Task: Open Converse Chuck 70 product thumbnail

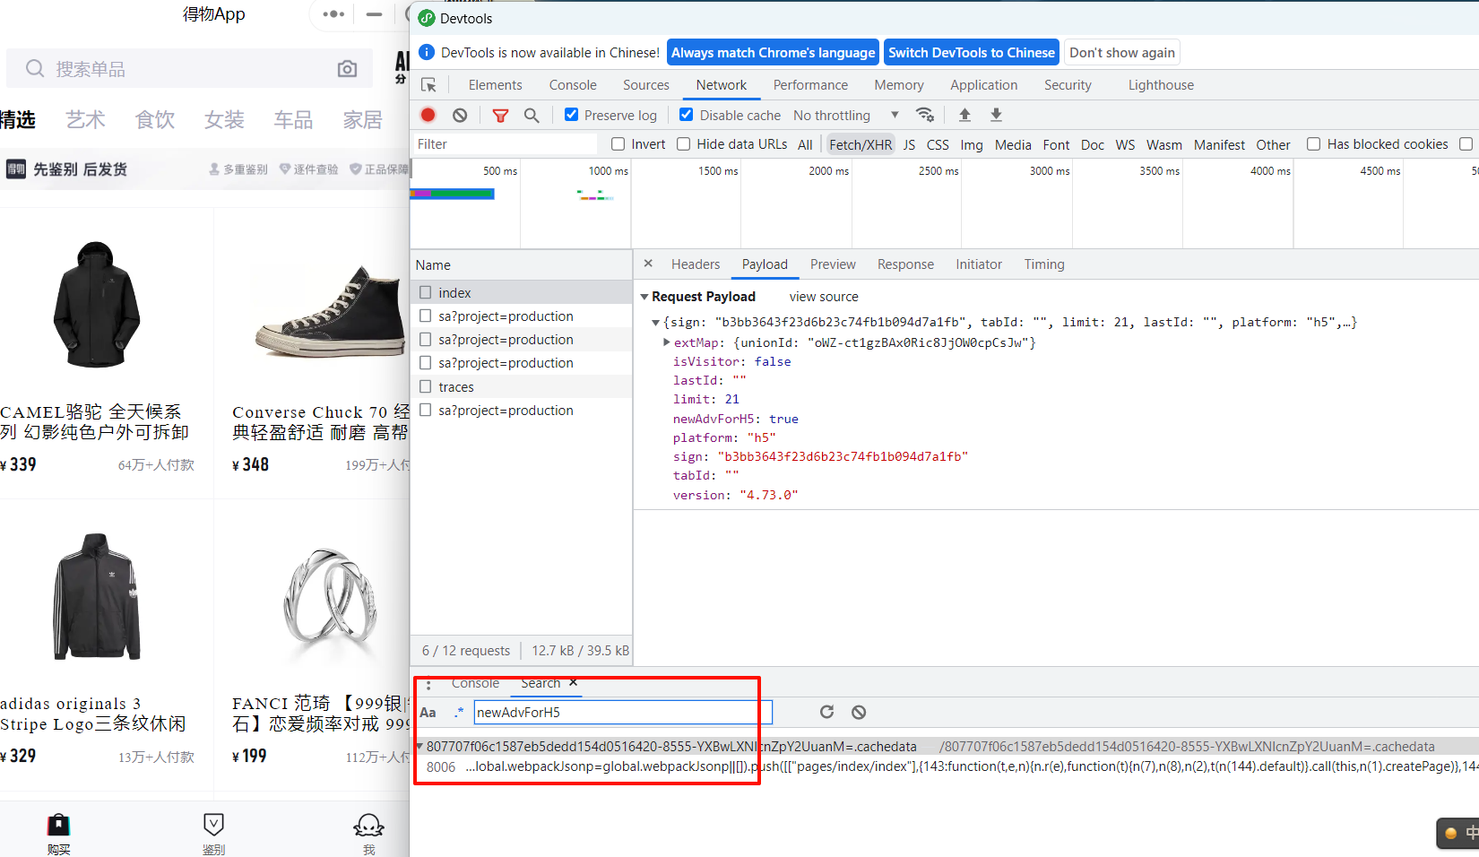Action: click(x=331, y=310)
